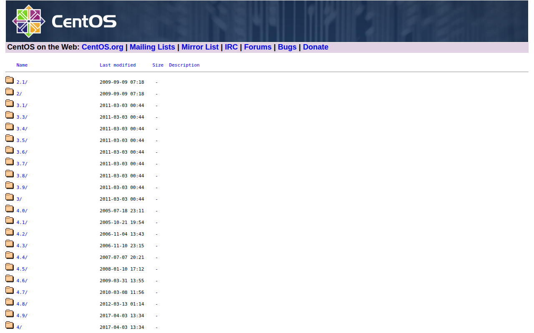Open the Mirror List link
This screenshot has width=534, height=333.
click(200, 47)
